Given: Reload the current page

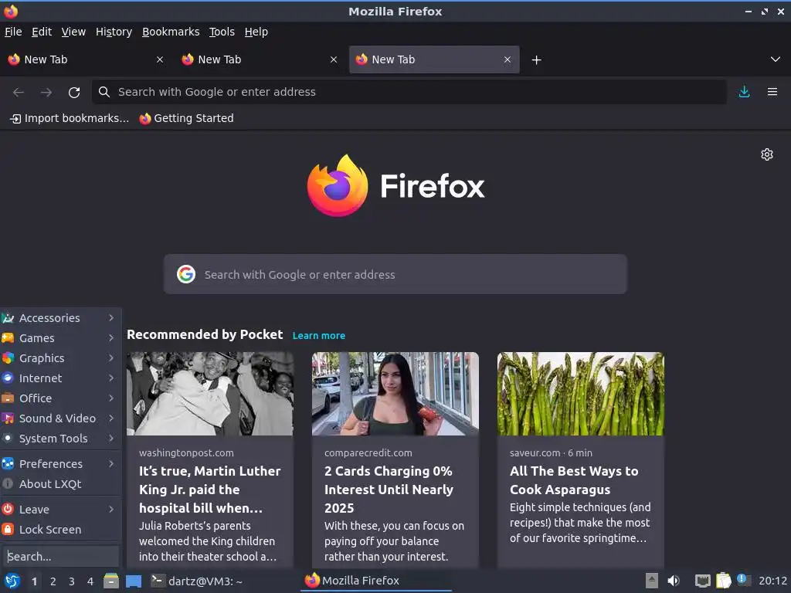Looking at the screenshot, I should [74, 93].
